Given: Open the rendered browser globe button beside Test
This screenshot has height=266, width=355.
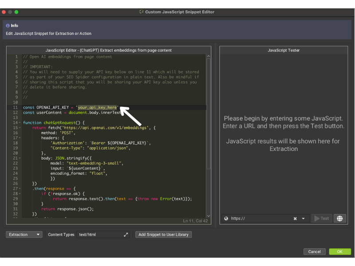Looking at the screenshot, I should (x=340, y=218).
